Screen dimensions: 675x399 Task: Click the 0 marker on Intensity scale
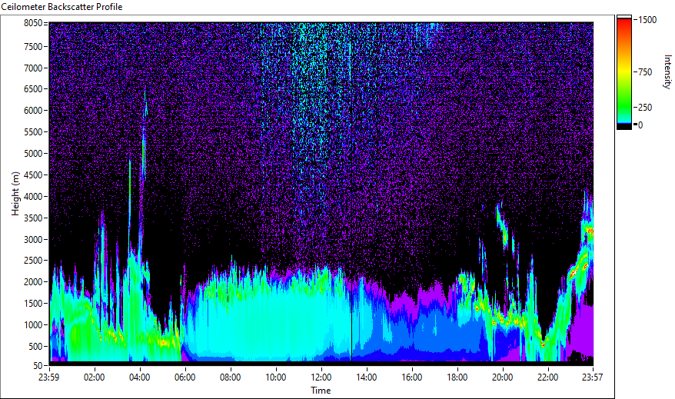pos(640,125)
